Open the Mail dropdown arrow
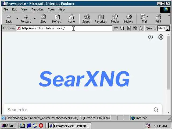 (x=148, y=17)
